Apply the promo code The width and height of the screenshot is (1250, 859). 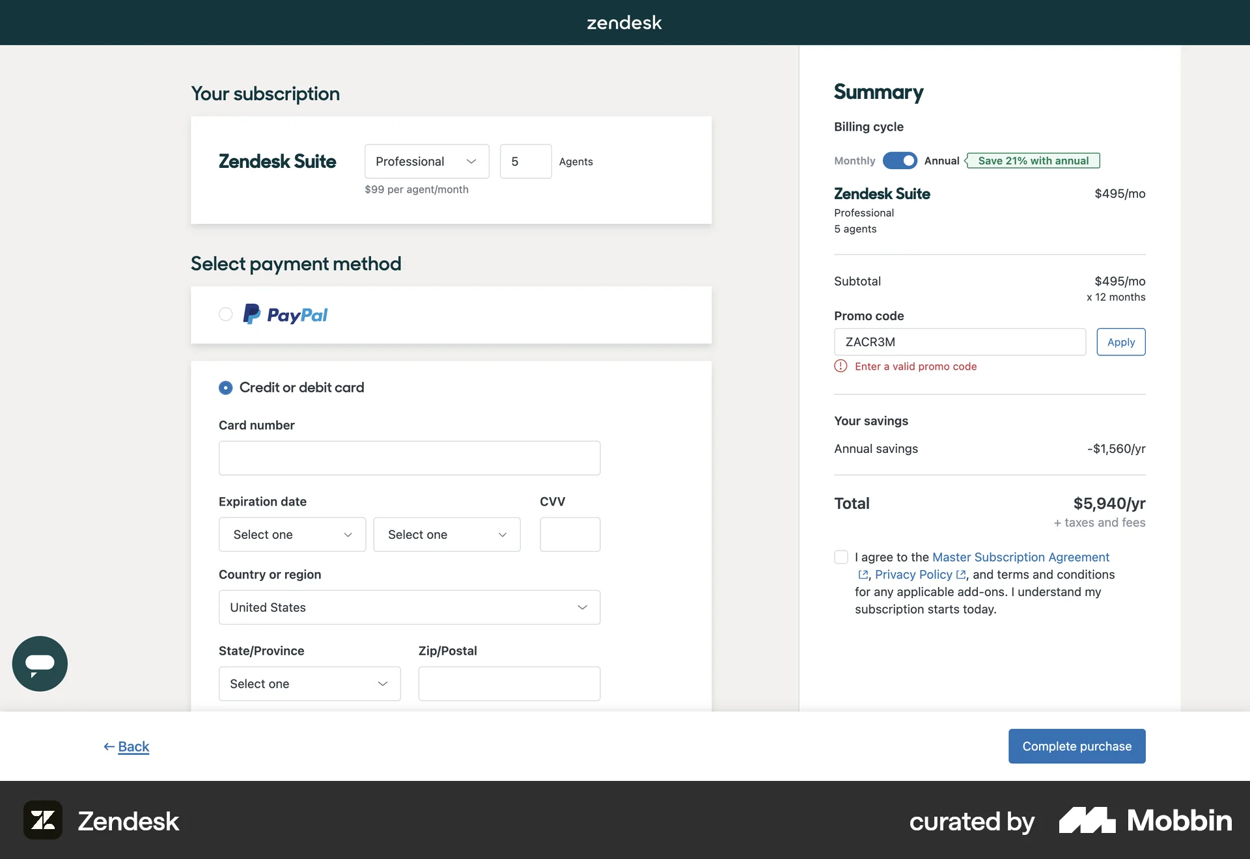tap(1120, 342)
